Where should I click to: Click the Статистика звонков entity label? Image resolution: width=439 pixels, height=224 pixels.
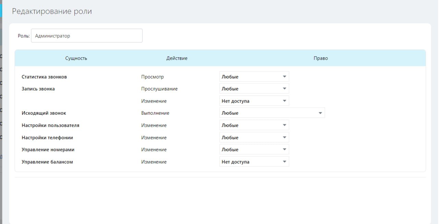(44, 77)
